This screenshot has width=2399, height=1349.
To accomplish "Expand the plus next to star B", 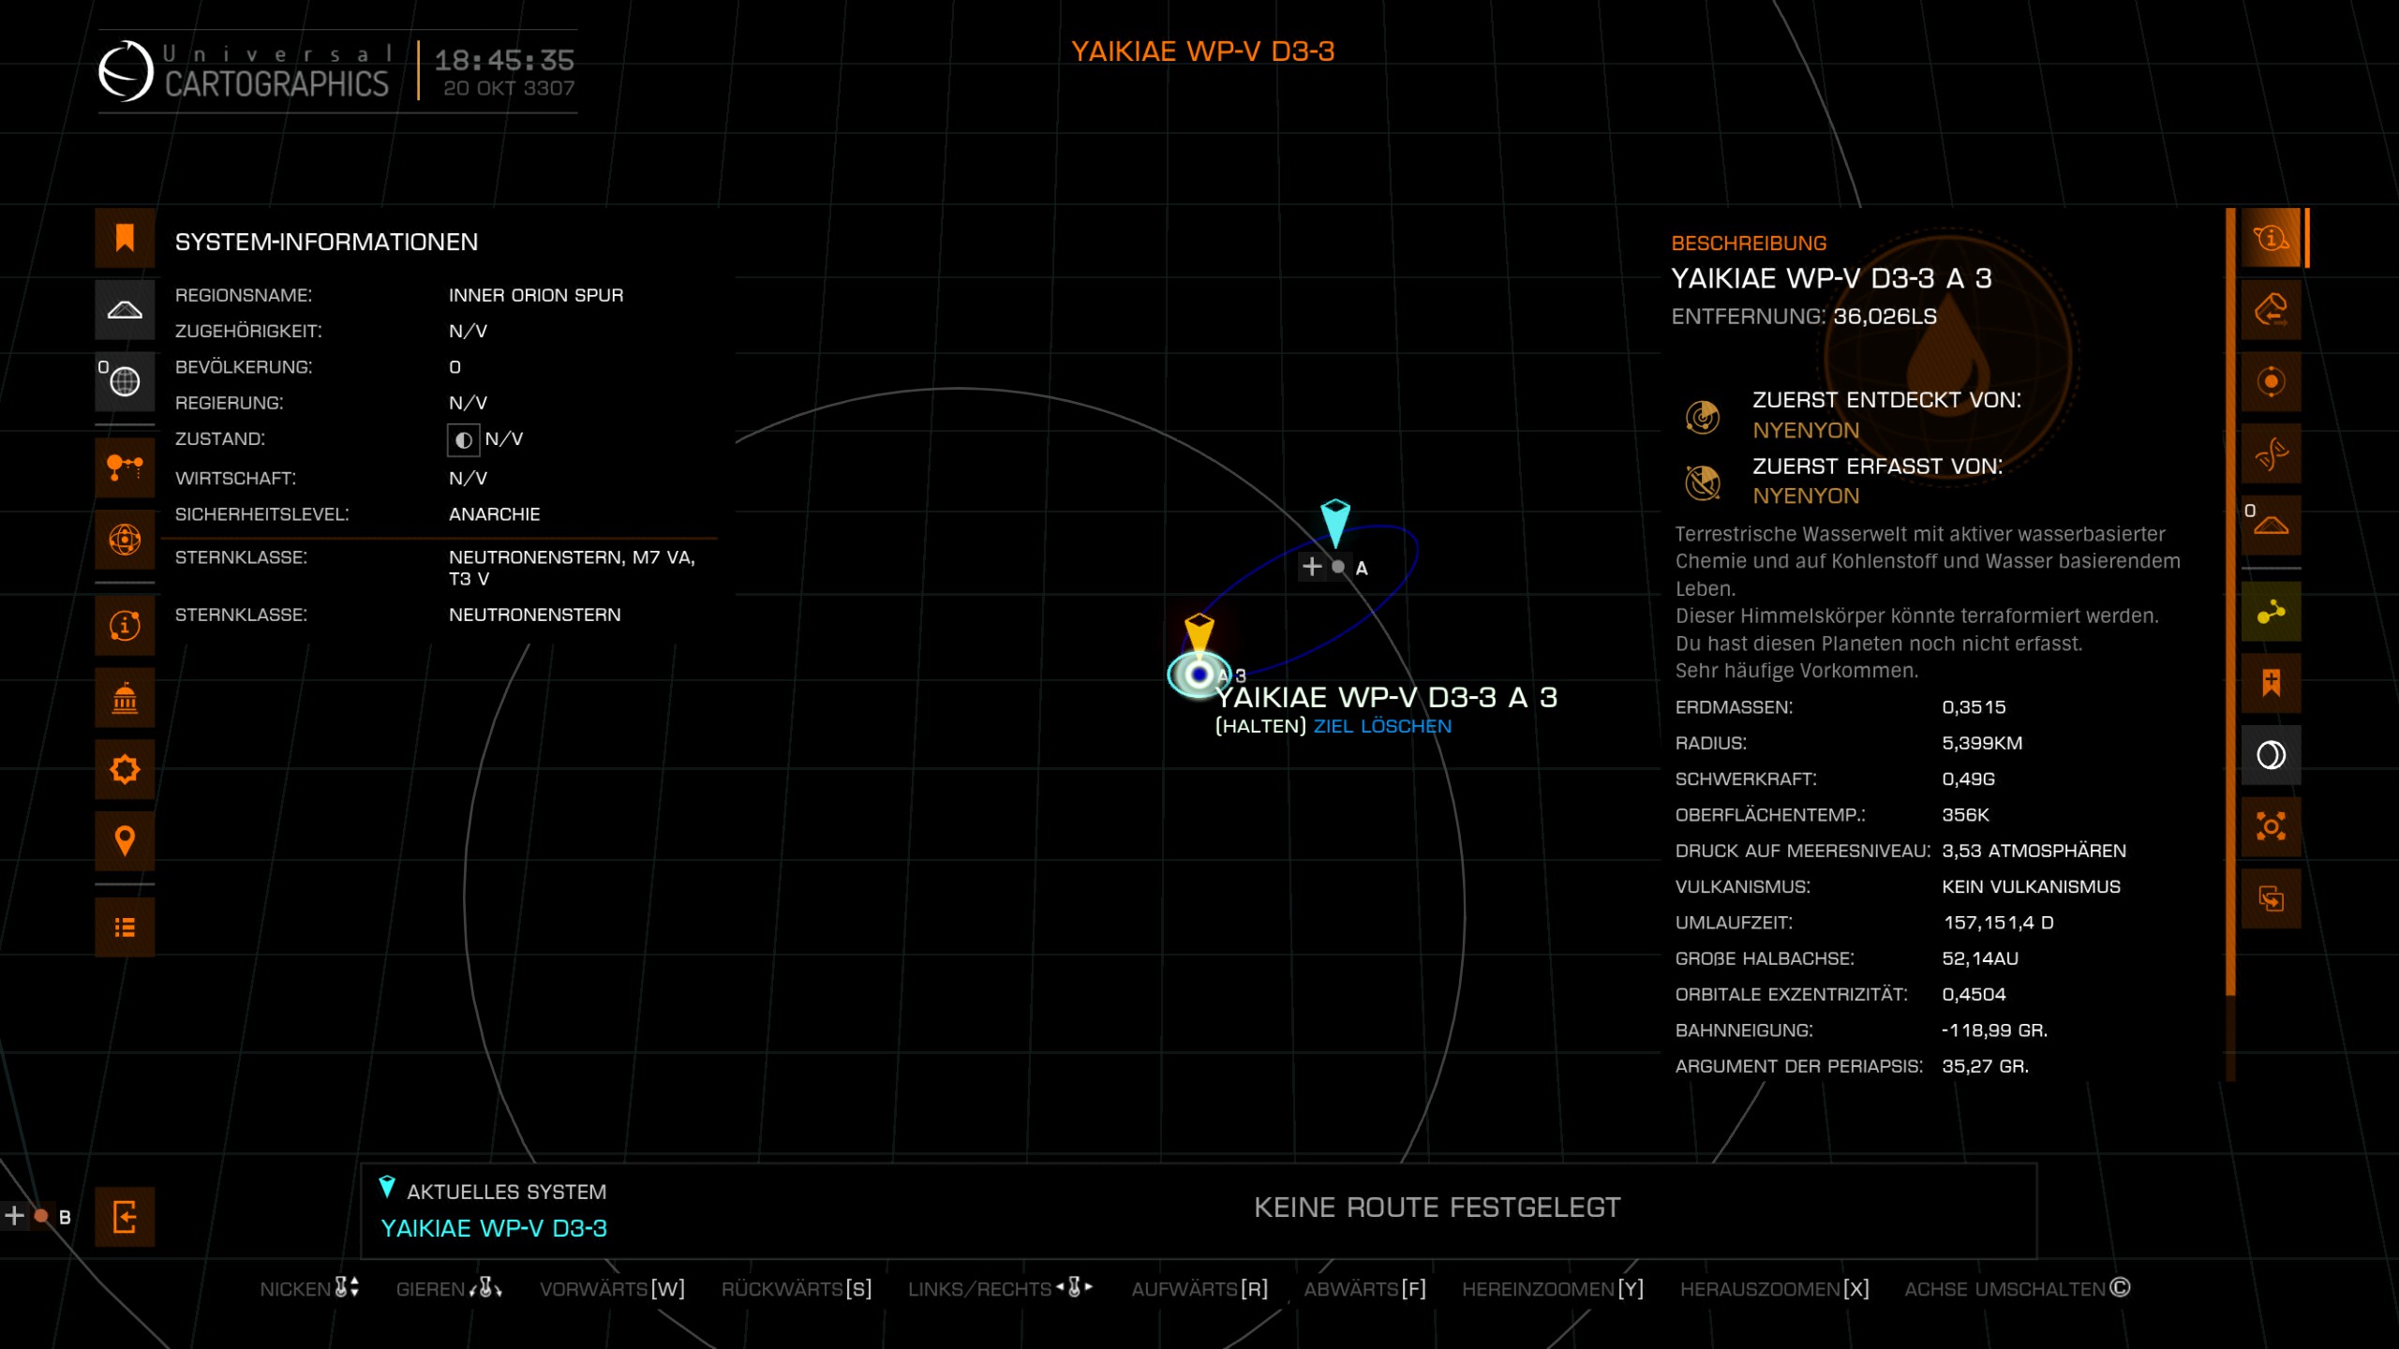I will click(14, 1216).
